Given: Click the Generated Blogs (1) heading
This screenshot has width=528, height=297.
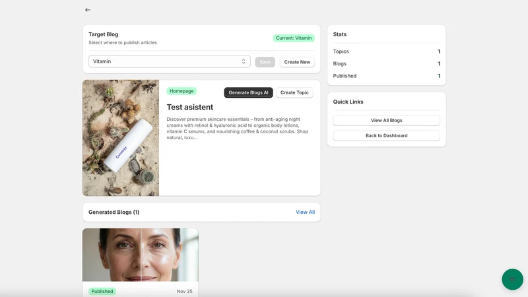Looking at the screenshot, I should coord(114,212).
